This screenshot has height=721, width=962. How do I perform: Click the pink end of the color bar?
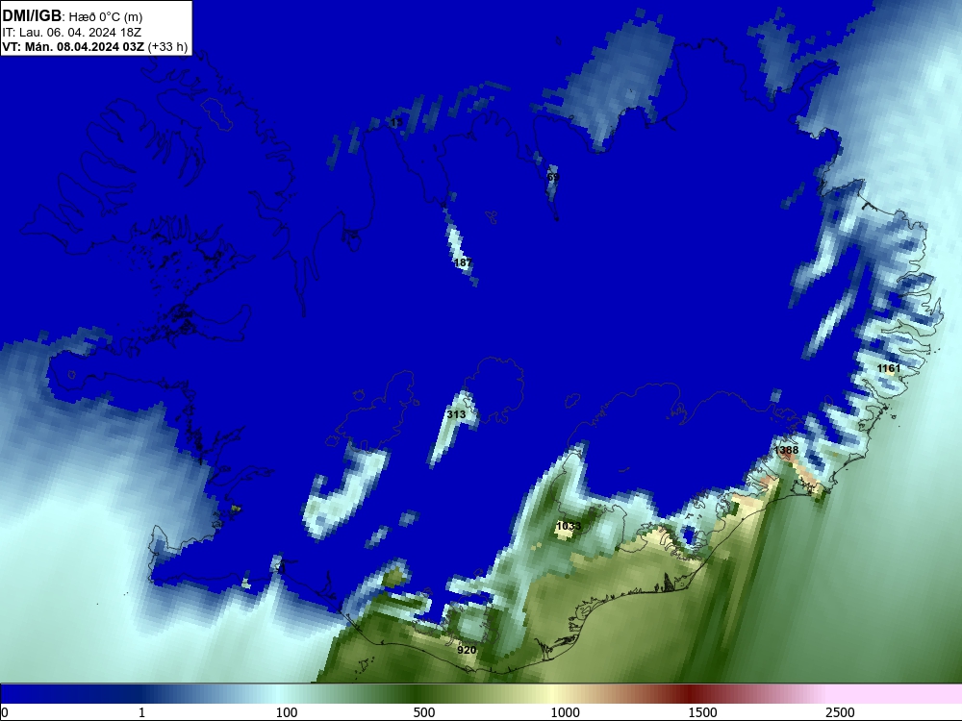896,694
